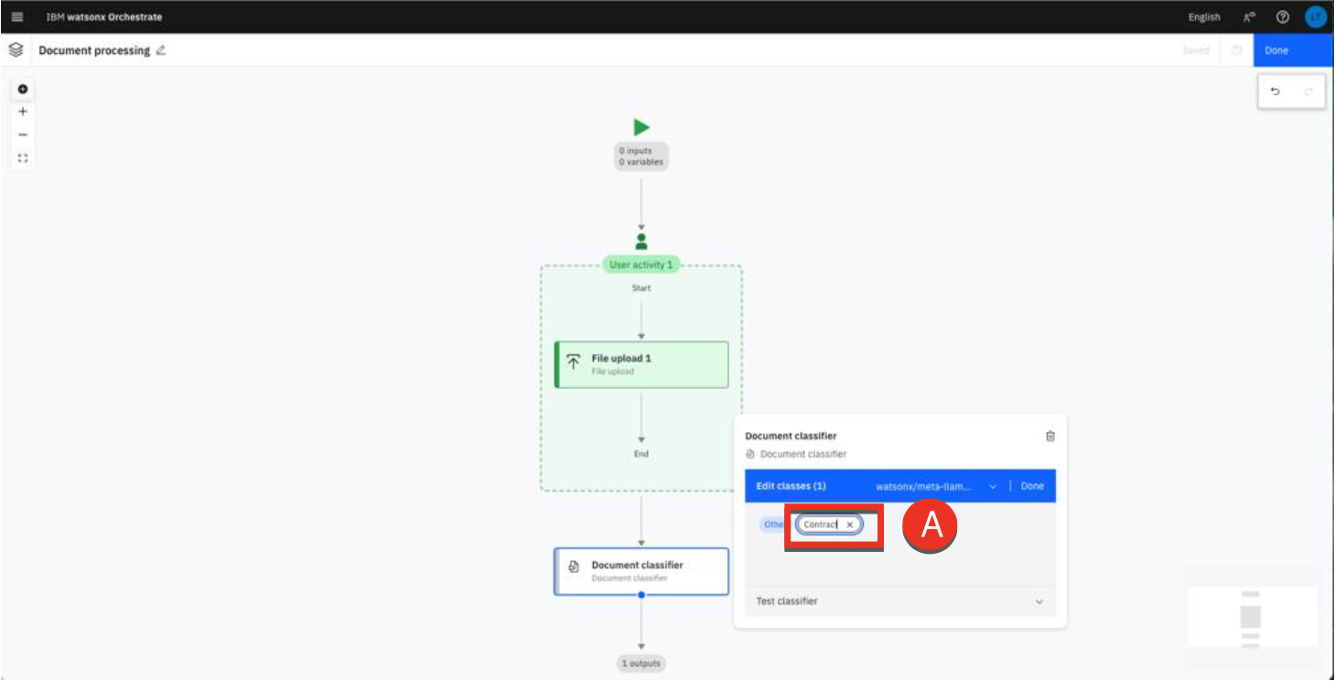Expand the Test classifier section
Screen dimensions: 1335x681
(1039, 601)
